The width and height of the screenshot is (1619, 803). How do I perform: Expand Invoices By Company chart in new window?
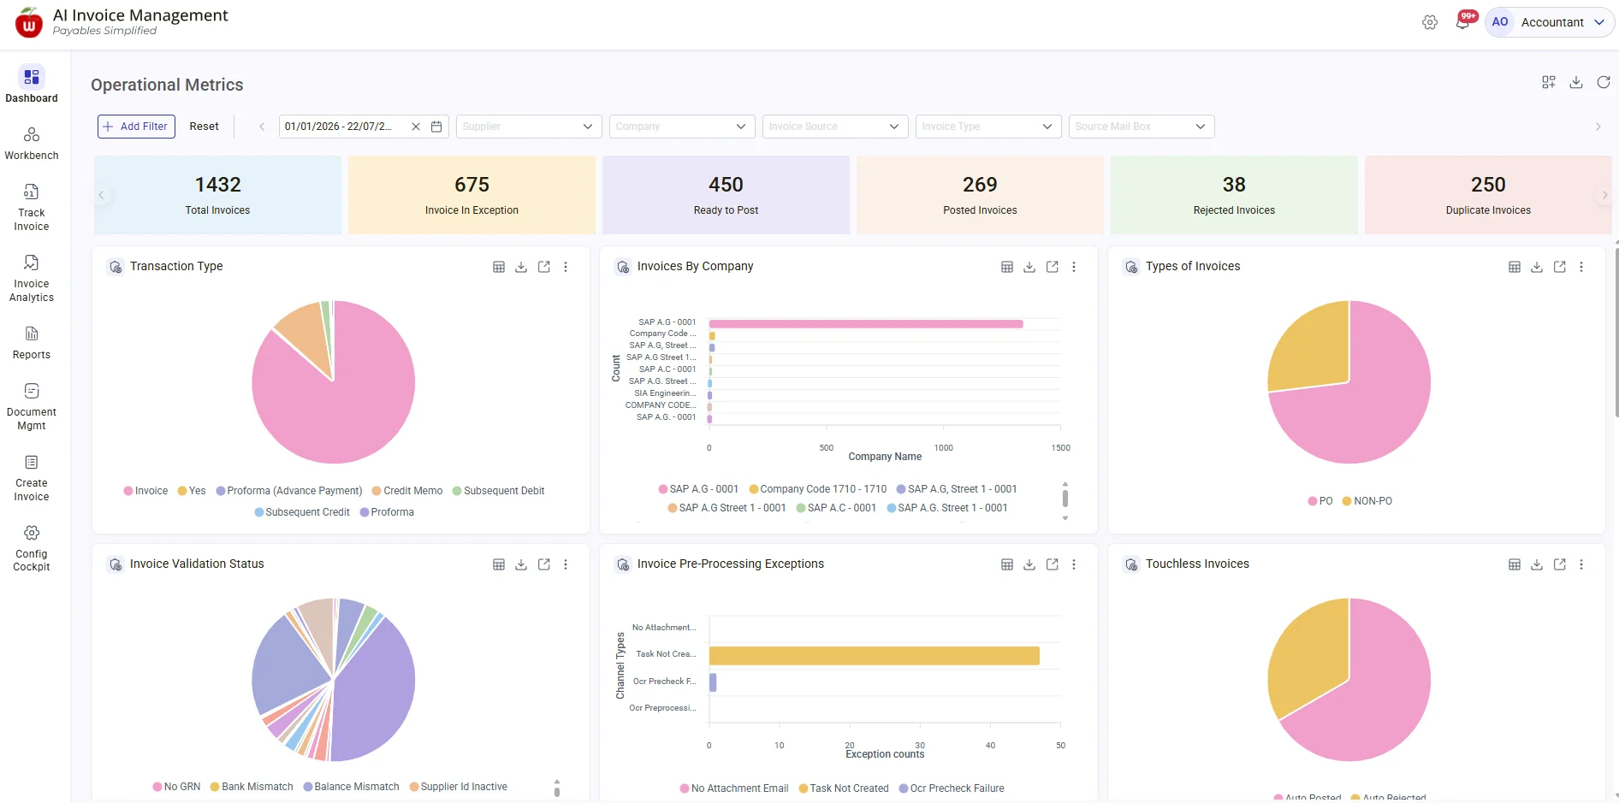coord(1053,267)
